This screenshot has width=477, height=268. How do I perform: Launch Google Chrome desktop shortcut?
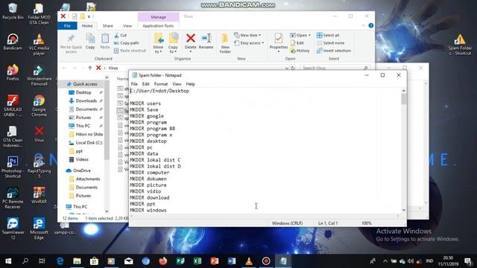point(39,106)
